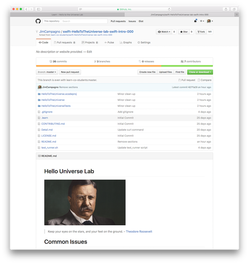Open the README.md file link
Screen dimensions: 249x264
click(49, 141)
